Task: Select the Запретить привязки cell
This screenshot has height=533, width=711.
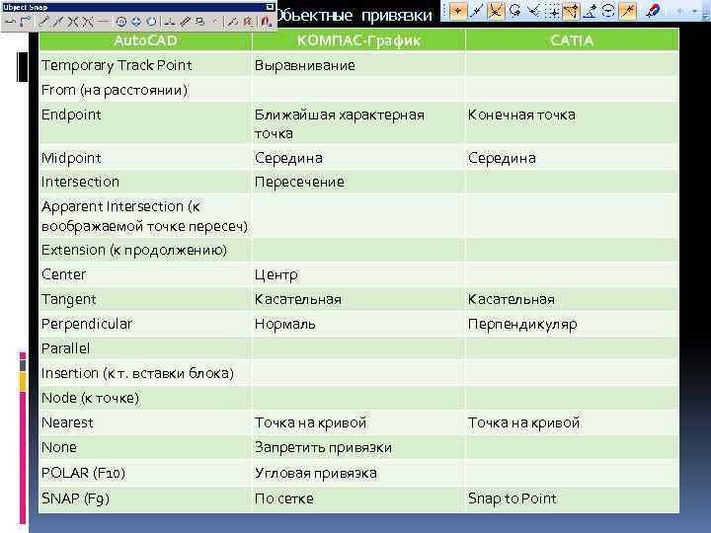Action: [358, 447]
